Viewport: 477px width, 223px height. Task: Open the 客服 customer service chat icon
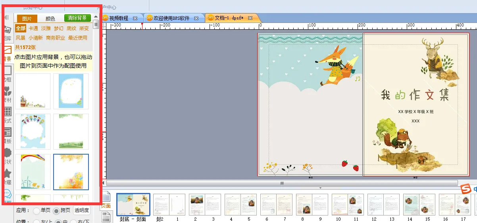coord(7,195)
